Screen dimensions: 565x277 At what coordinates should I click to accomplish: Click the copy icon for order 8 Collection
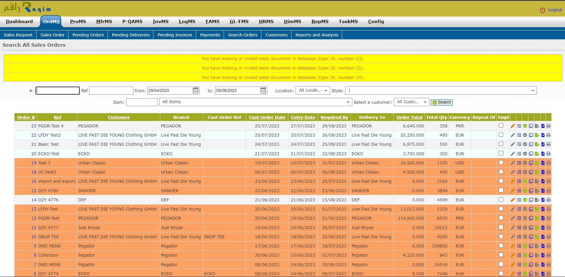point(531,255)
